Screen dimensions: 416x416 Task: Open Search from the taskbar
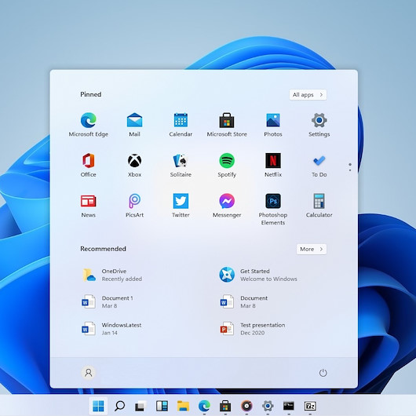tap(119, 406)
